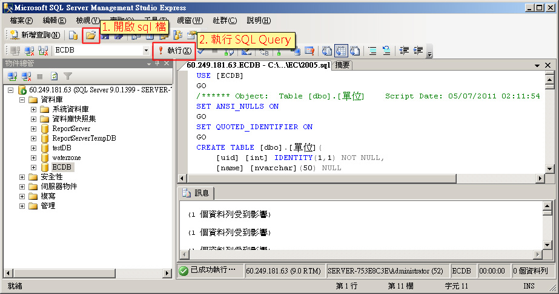Open Design Query in Editor
This screenshot has height=294, width=559.
coord(246,51)
